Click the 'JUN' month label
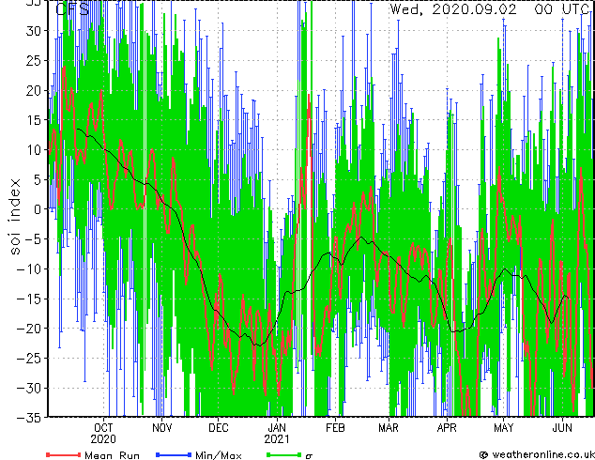This screenshot has height=460, width=595. pyautogui.click(x=562, y=428)
